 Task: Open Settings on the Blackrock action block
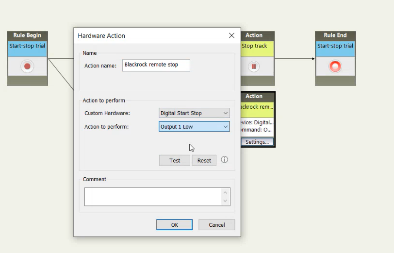257,142
